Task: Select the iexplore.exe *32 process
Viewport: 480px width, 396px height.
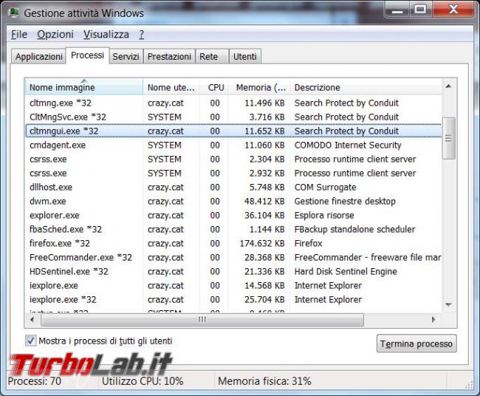Action: [233, 300]
